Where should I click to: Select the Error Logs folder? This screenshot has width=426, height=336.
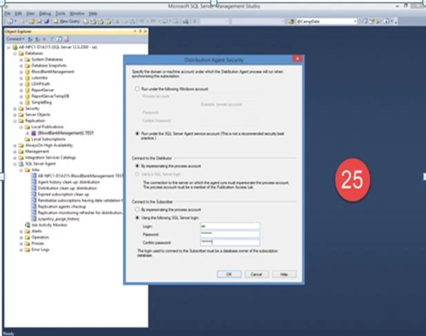click(40, 250)
